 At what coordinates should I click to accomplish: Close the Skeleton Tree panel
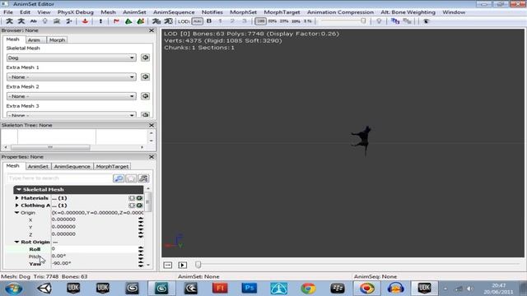152,125
